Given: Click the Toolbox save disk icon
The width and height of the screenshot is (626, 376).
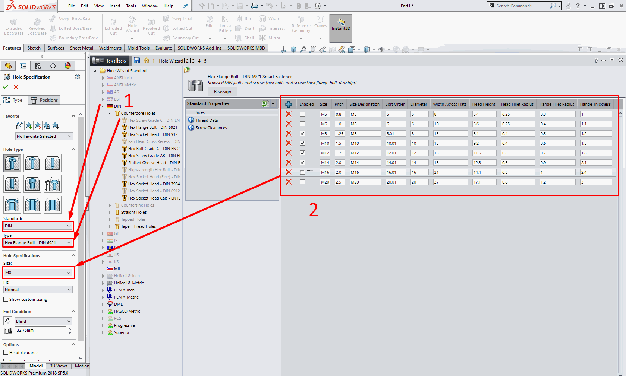Looking at the screenshot, I should tap(137, 61).
